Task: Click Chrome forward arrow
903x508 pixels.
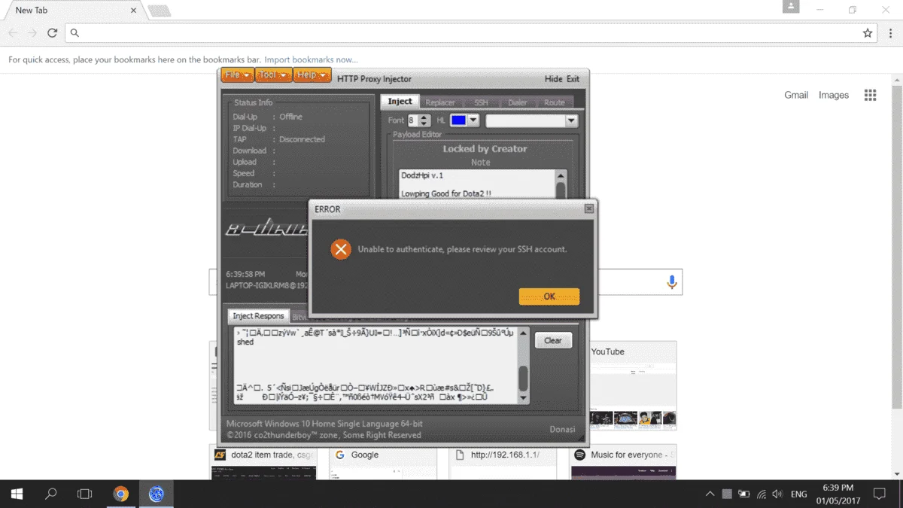Action: [x=32, y=33]
